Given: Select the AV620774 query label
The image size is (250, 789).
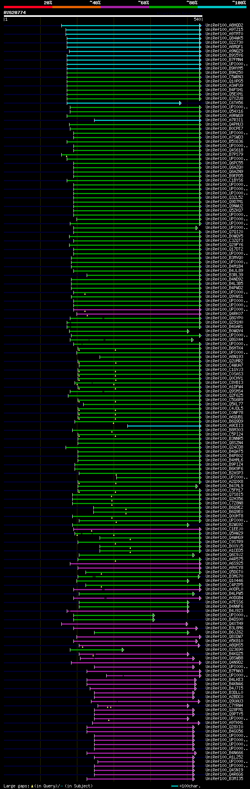Looking at the screenshot, I should point(15,13).
